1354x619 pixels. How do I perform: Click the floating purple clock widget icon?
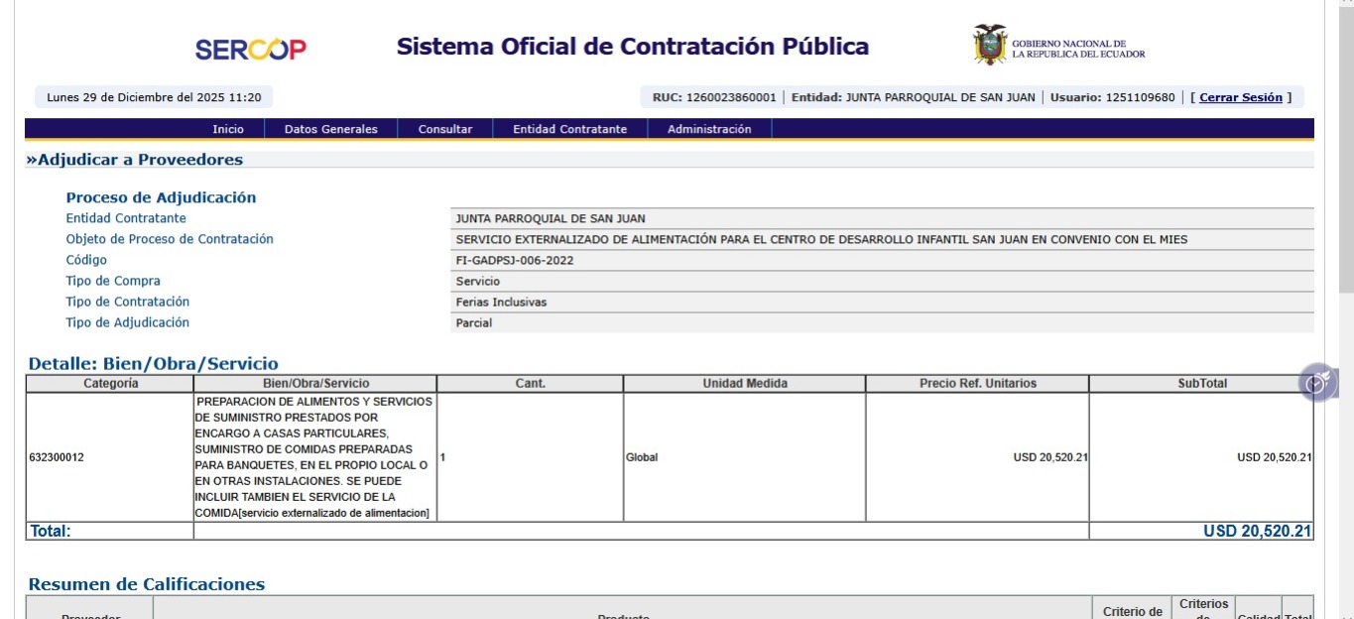pyautogui.click(x=1317, y=383)
